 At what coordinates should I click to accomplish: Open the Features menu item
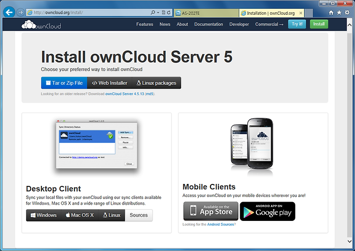coord(144,24)
